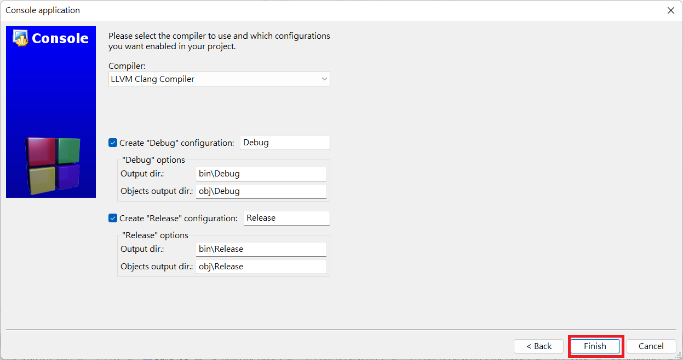Click the compiler selection instruction text

219,41
